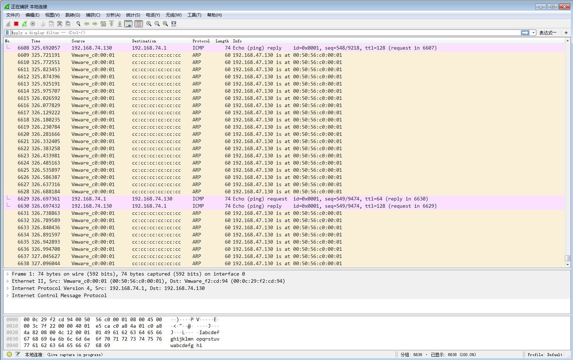Open the 无线(W) menu
This screenshot has width=573, height=360.
coord(174,15)
